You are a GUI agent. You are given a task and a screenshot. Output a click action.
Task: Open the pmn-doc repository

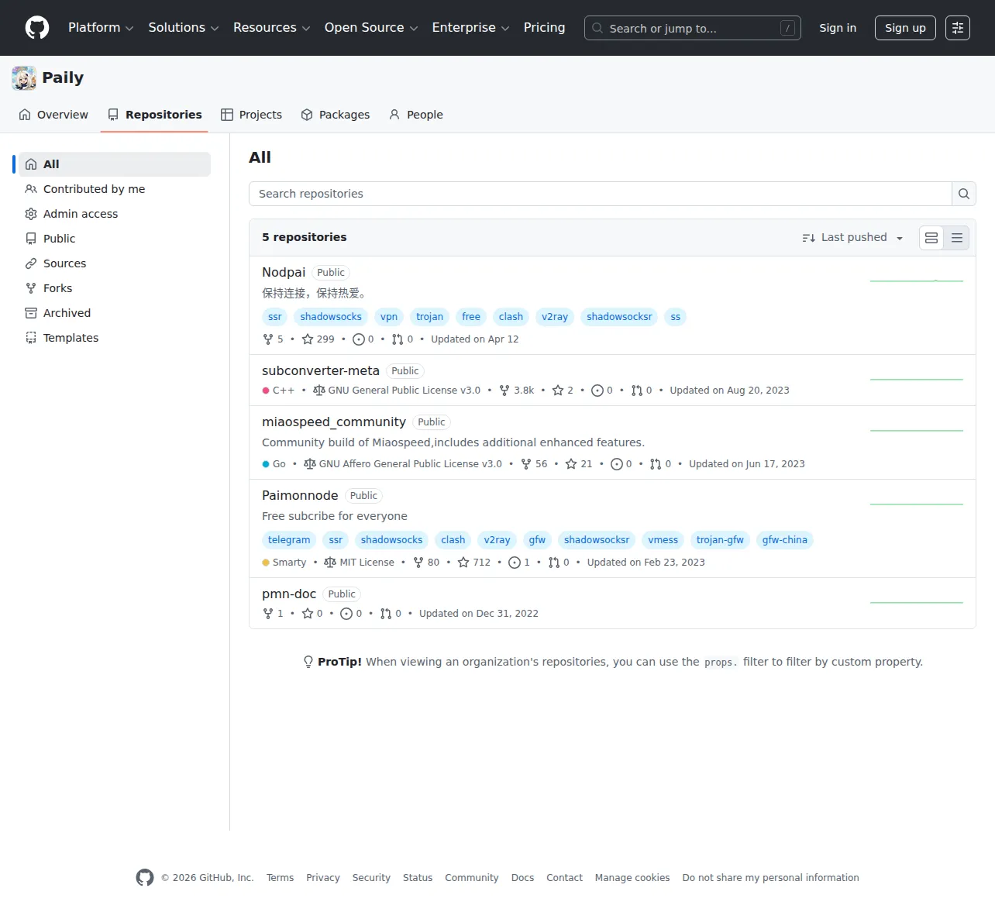pos(289,594)
